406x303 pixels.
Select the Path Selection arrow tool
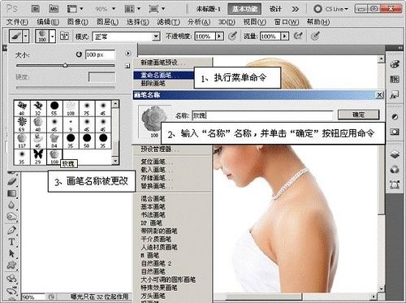(11, 253)
